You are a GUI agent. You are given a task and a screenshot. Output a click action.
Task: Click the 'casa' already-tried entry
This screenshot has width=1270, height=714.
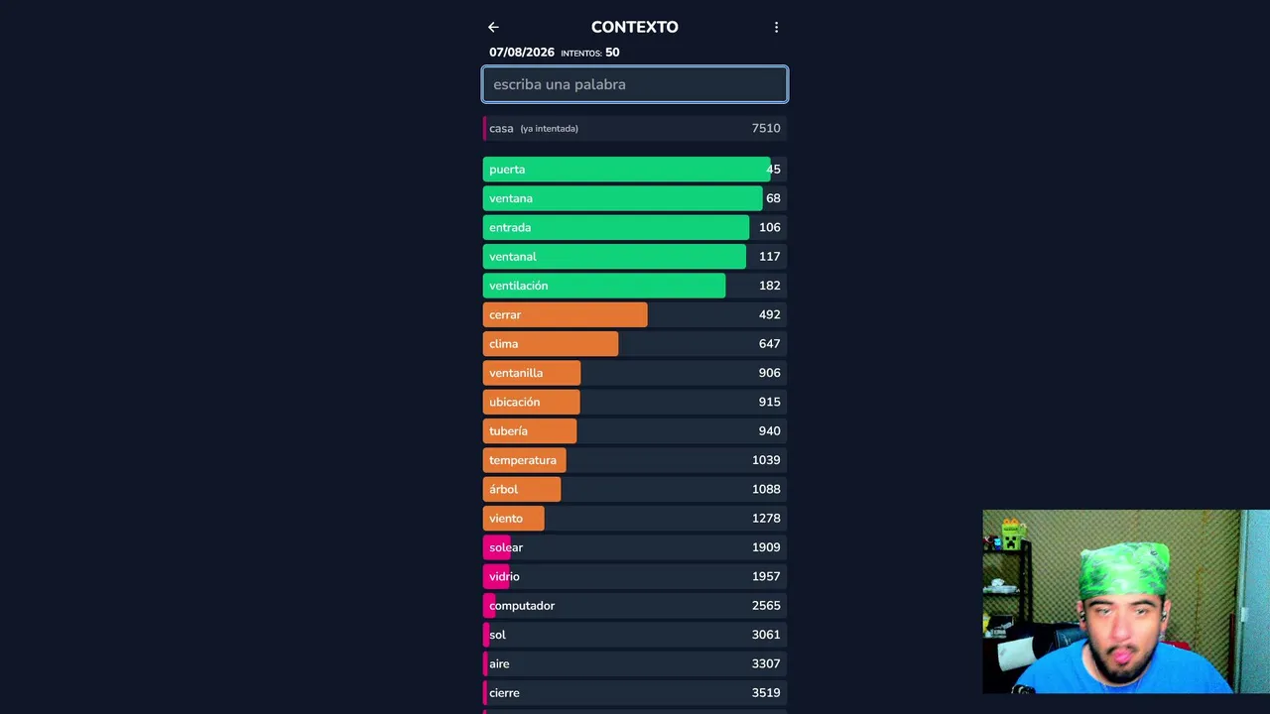point(635,128)
